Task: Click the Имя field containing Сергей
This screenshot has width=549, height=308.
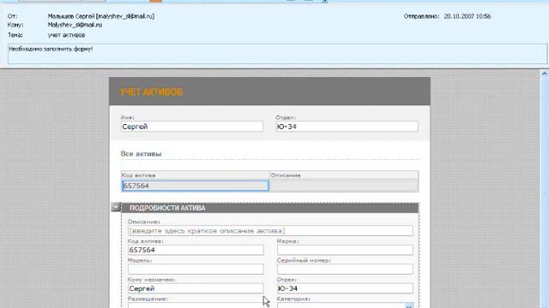Action: (x=192, y=127)
